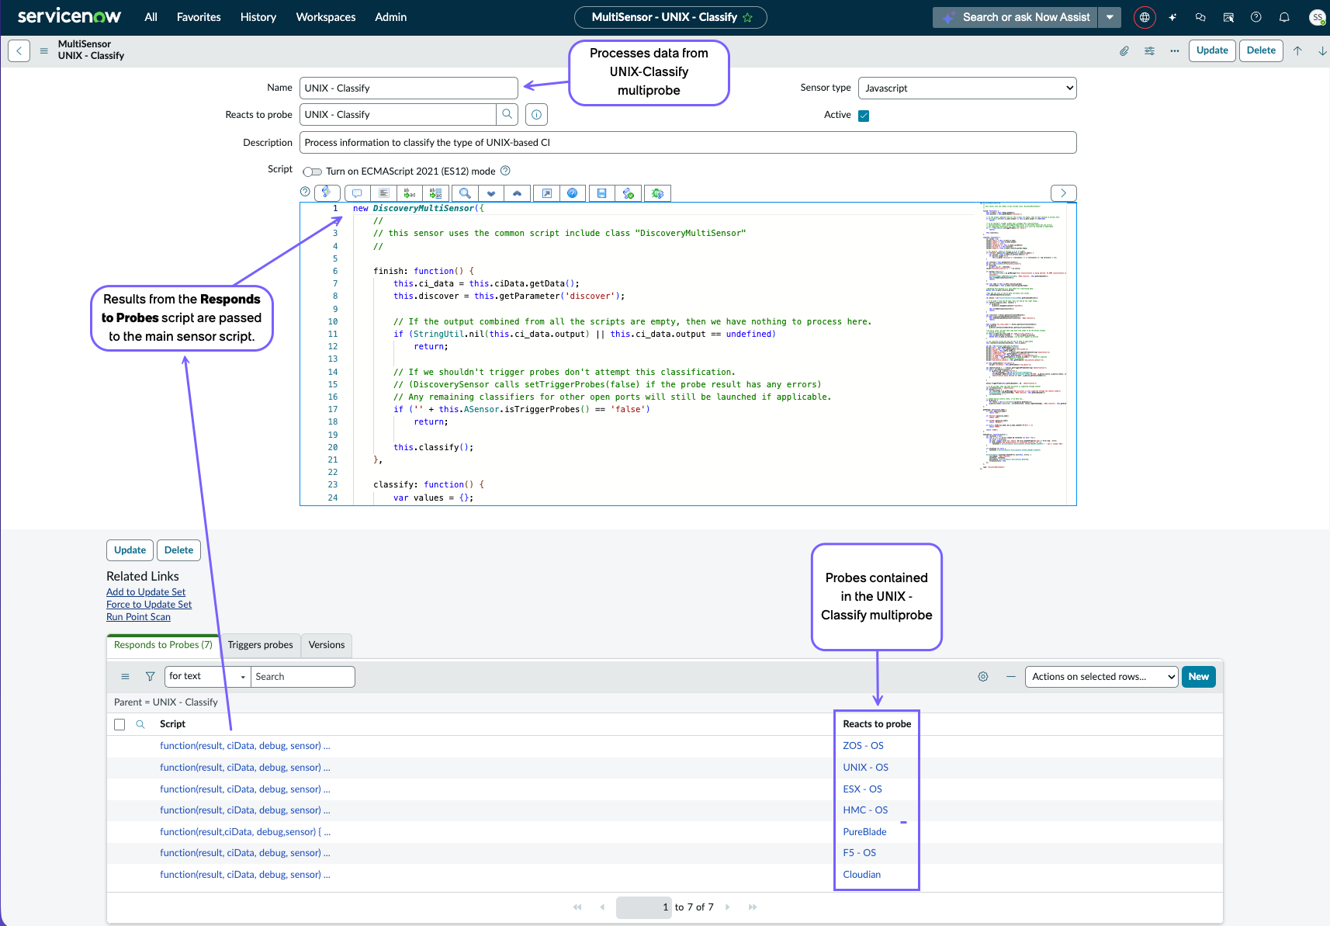Viewport: 1330px width, 926px height.
Task: Open the list filter funnel icon
Action: pyautogui.click(x=151, y=677)
